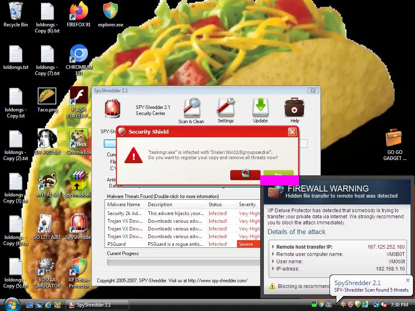The height and width of the screenshot is (311, 415).
Task: Click the SpyShredder 2.1 balloon message
Action: [371, 290]
